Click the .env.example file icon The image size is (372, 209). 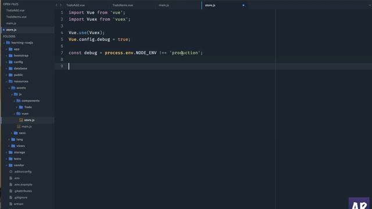(x=10, y=185)
